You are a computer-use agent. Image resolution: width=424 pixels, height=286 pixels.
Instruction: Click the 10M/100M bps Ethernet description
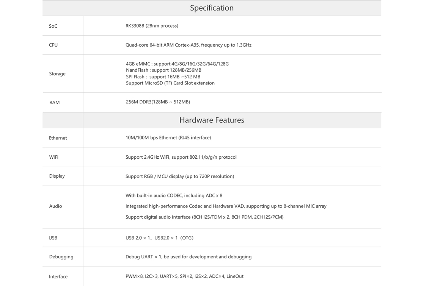[x=168, y=138]
